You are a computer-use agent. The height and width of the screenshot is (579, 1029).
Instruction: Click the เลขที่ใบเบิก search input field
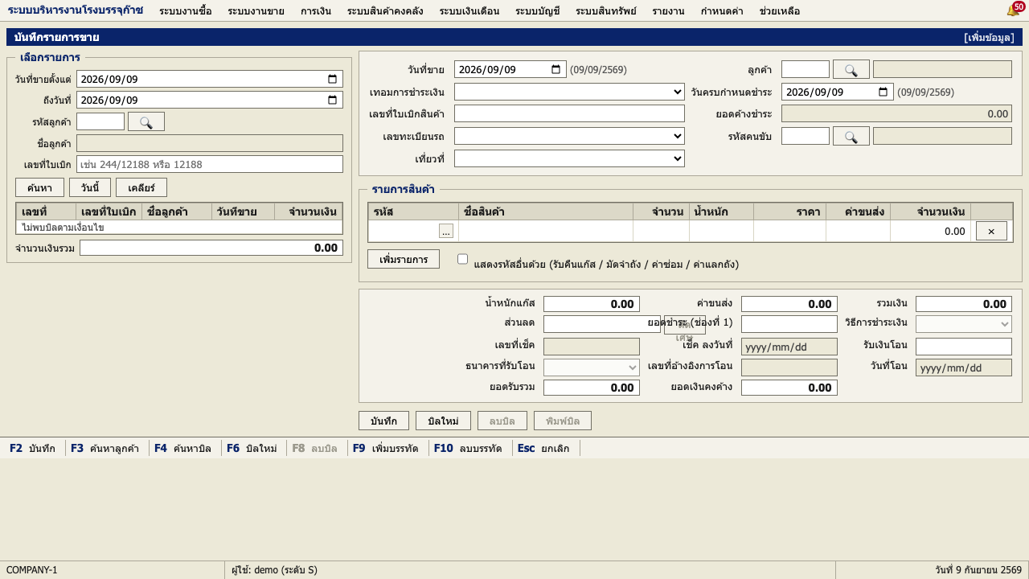(210, 164)
